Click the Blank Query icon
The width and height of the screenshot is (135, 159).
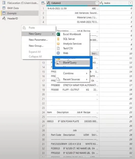point(58,63)
